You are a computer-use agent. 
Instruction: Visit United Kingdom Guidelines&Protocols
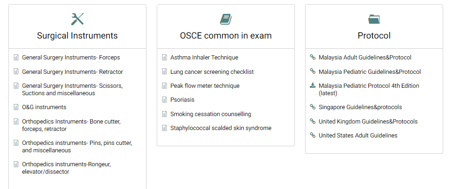[x=368, y=122]
